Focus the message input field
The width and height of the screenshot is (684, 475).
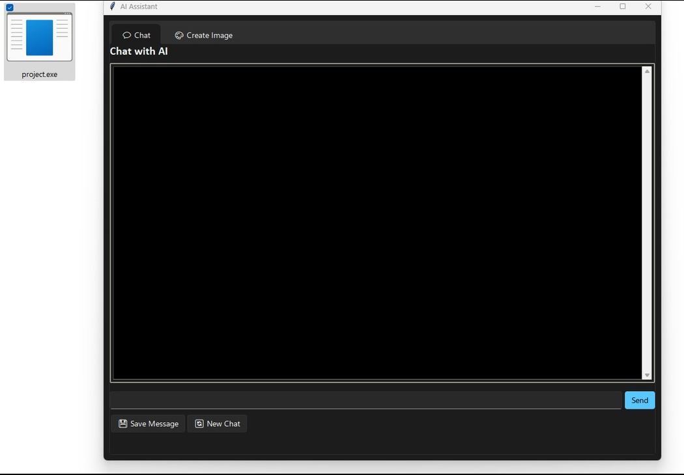click(x=365, y=400)
